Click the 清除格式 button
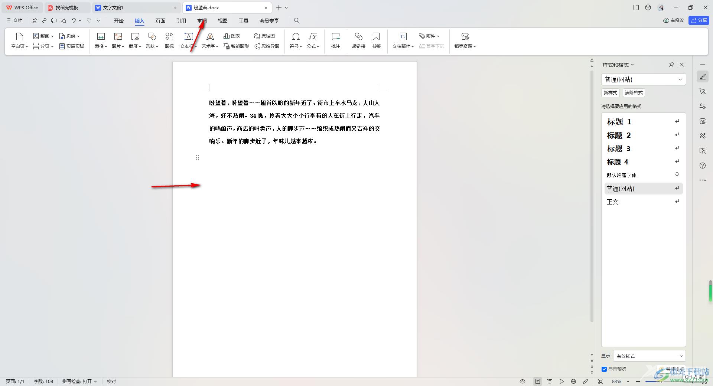 pyautogui.click(x=634, y=93)
